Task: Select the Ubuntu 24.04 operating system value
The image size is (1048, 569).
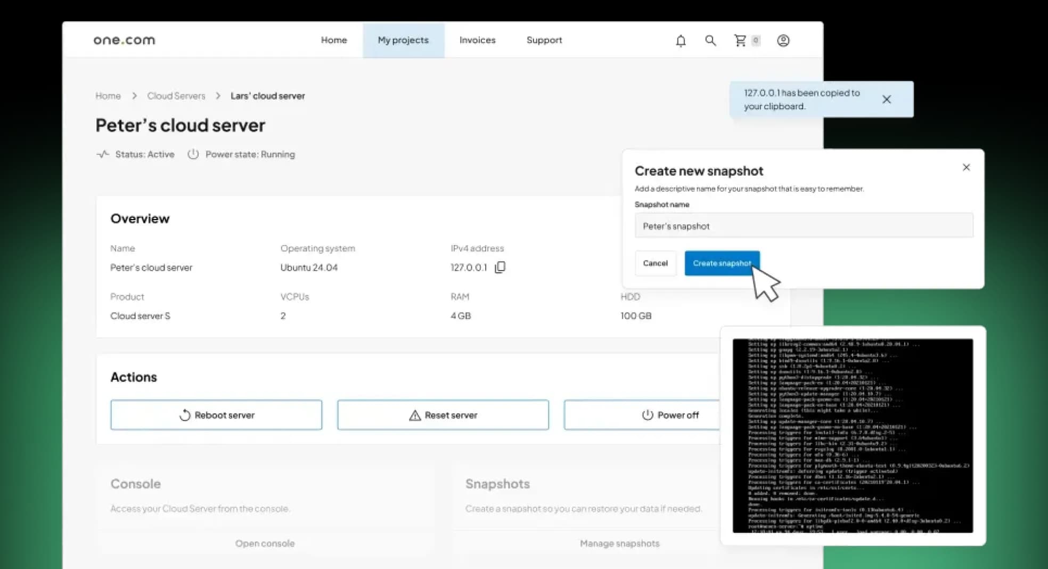Action: 309,267
